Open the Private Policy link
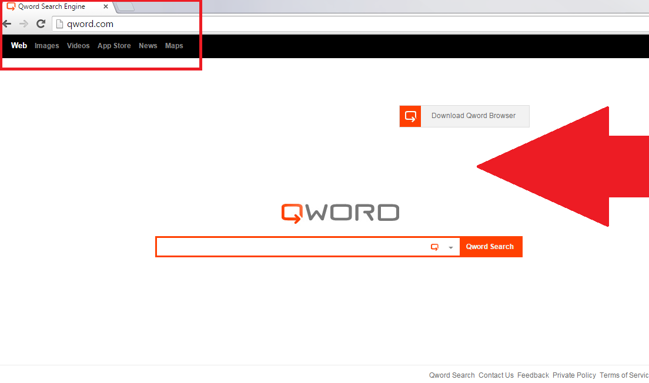The width and height of the screenshot is (649, 383). coord(574,375)
